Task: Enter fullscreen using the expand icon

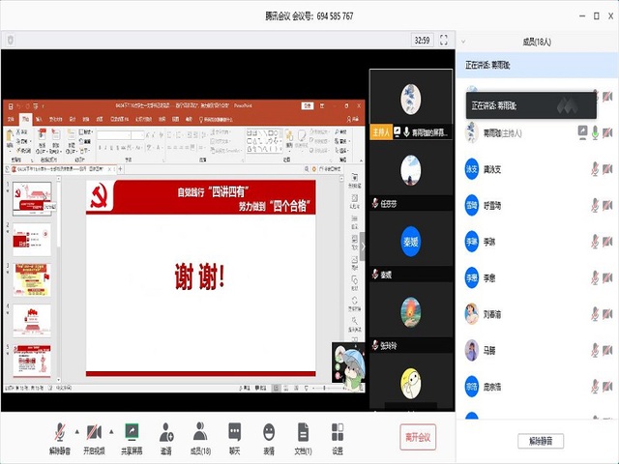Action: (x=444, y=41)
